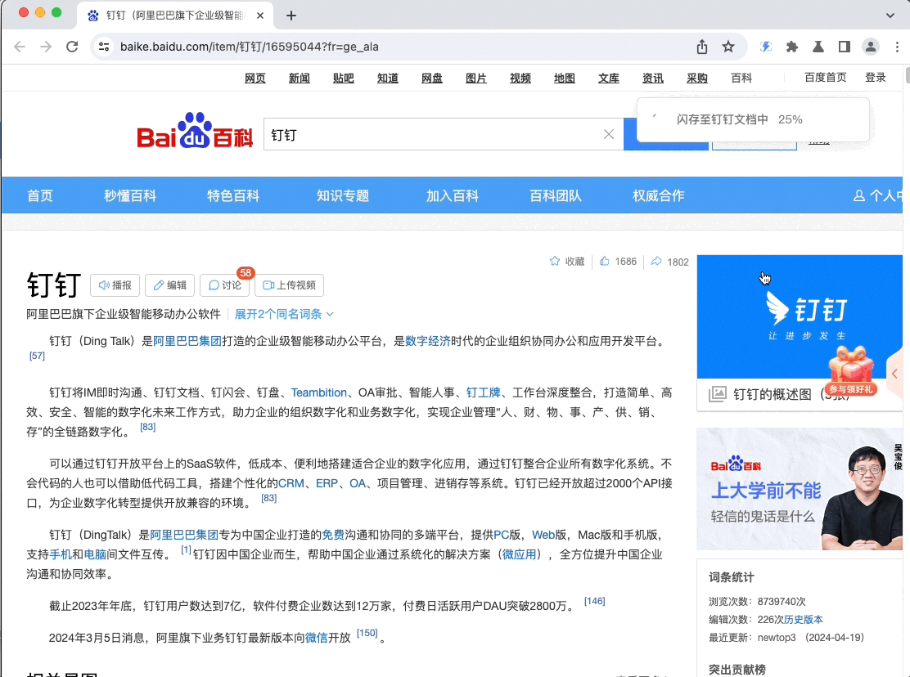910x677 pixels.
Task: Click the 收藏 star icon
Action: (555, 262)
